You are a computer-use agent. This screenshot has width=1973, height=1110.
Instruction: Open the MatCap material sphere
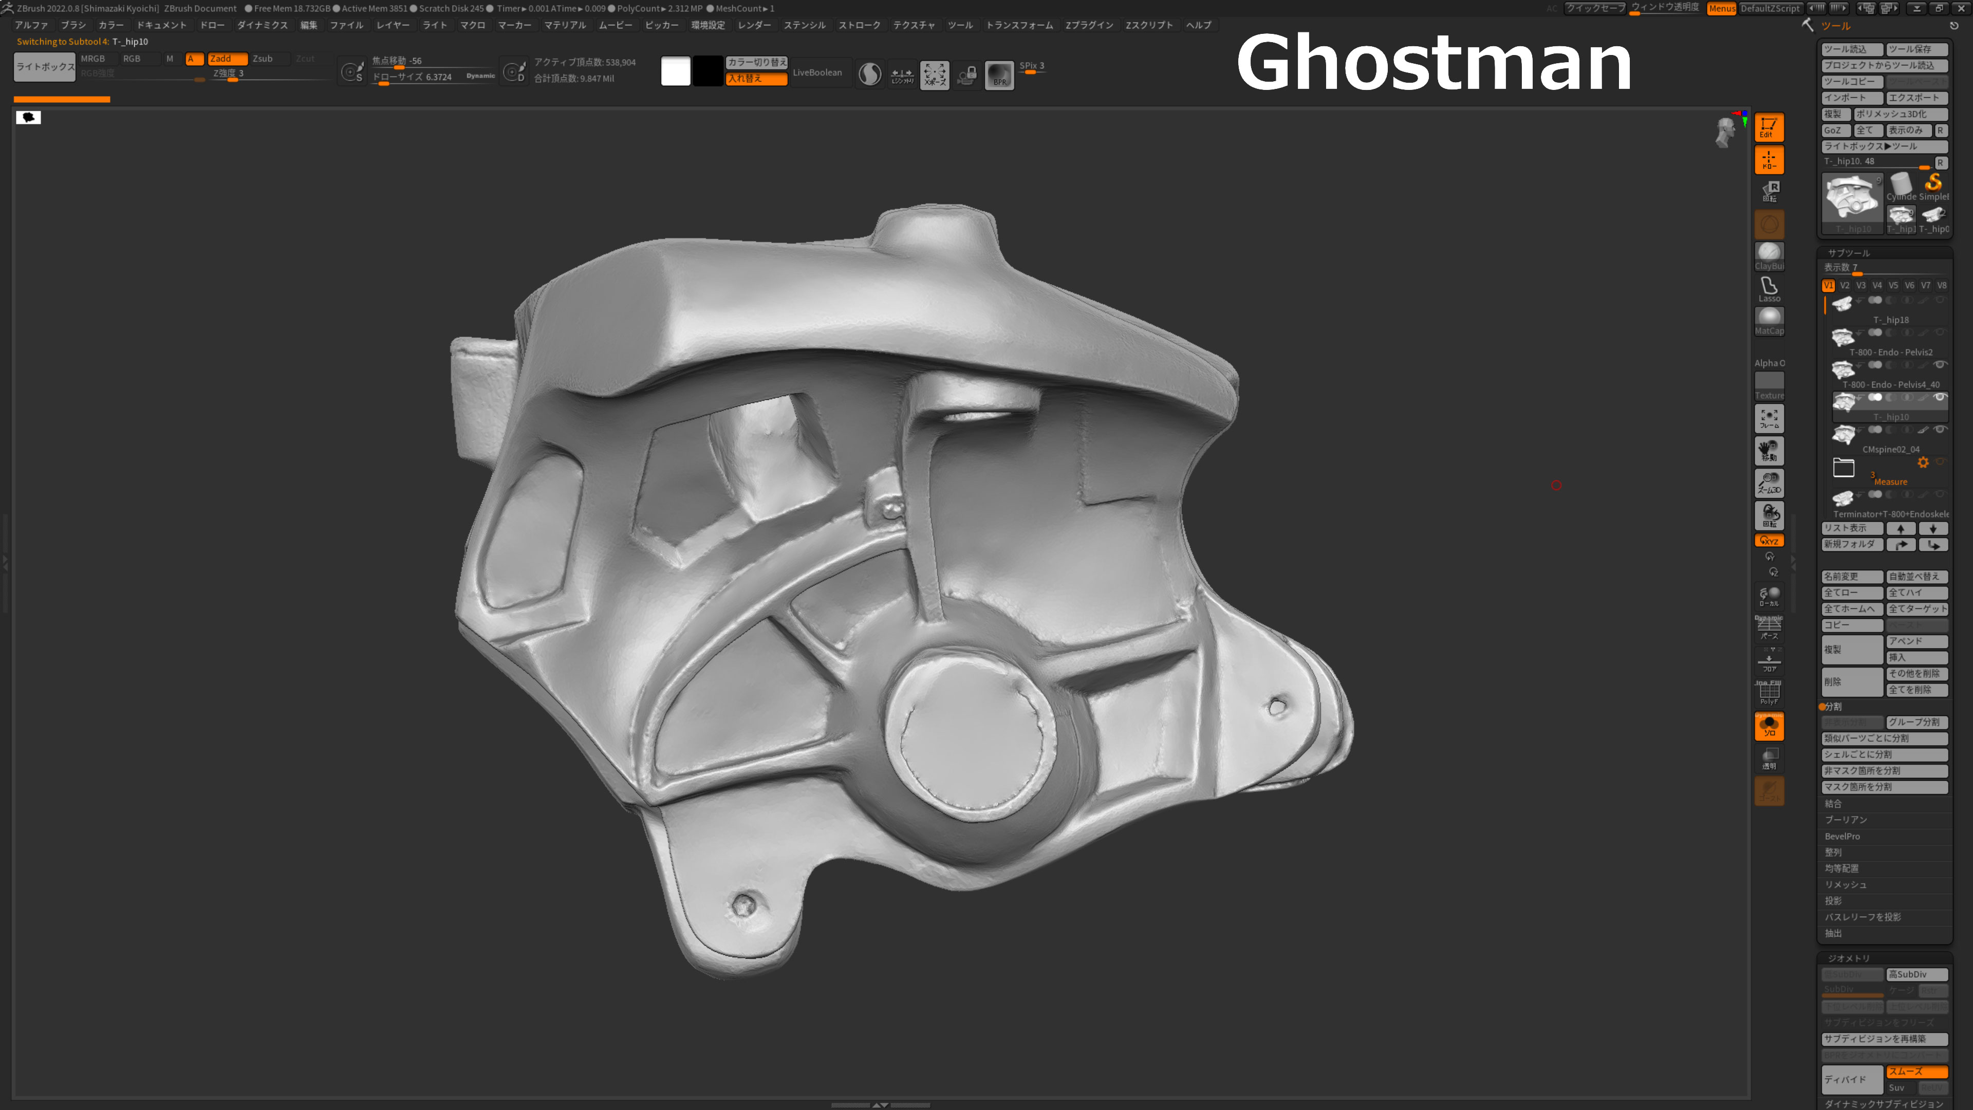(1769, 320)
